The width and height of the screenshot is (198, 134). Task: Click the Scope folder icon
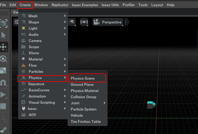[23, 47]
